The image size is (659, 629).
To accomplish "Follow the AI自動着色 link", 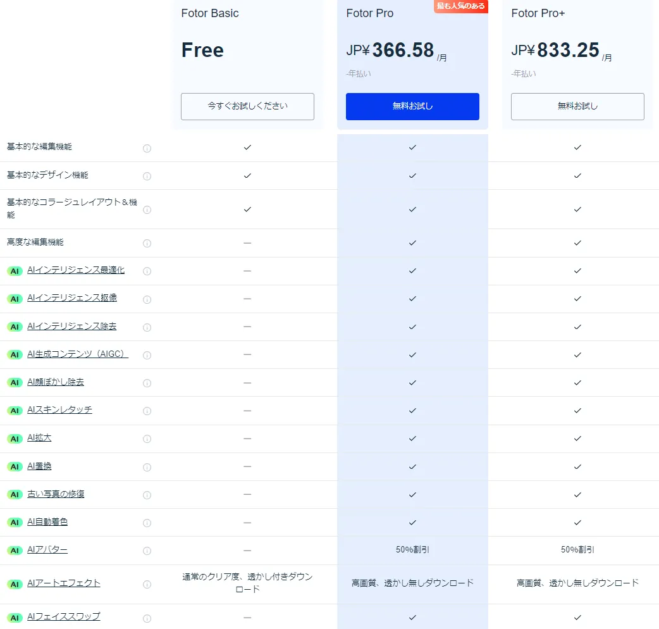I will 47,522.
